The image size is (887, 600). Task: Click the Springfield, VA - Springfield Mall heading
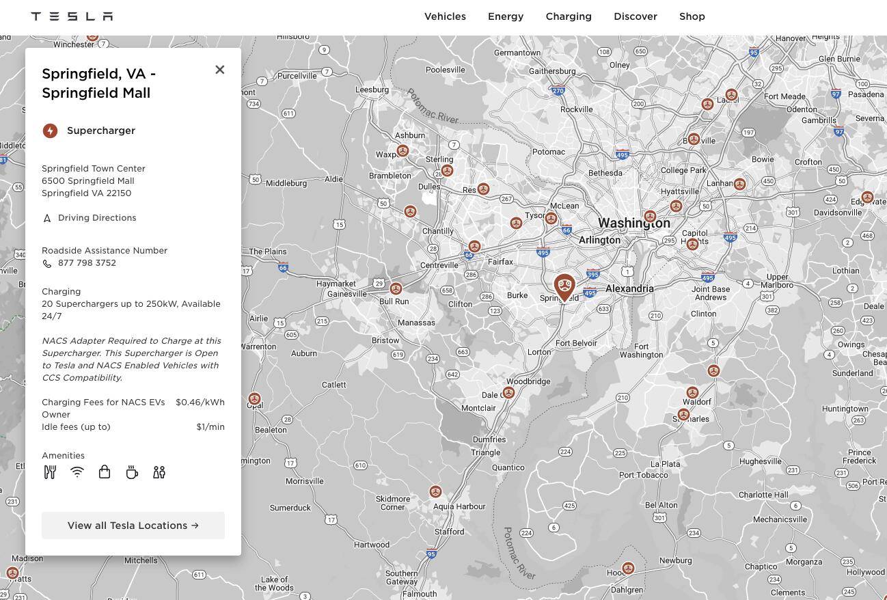[x=99, y=83]
